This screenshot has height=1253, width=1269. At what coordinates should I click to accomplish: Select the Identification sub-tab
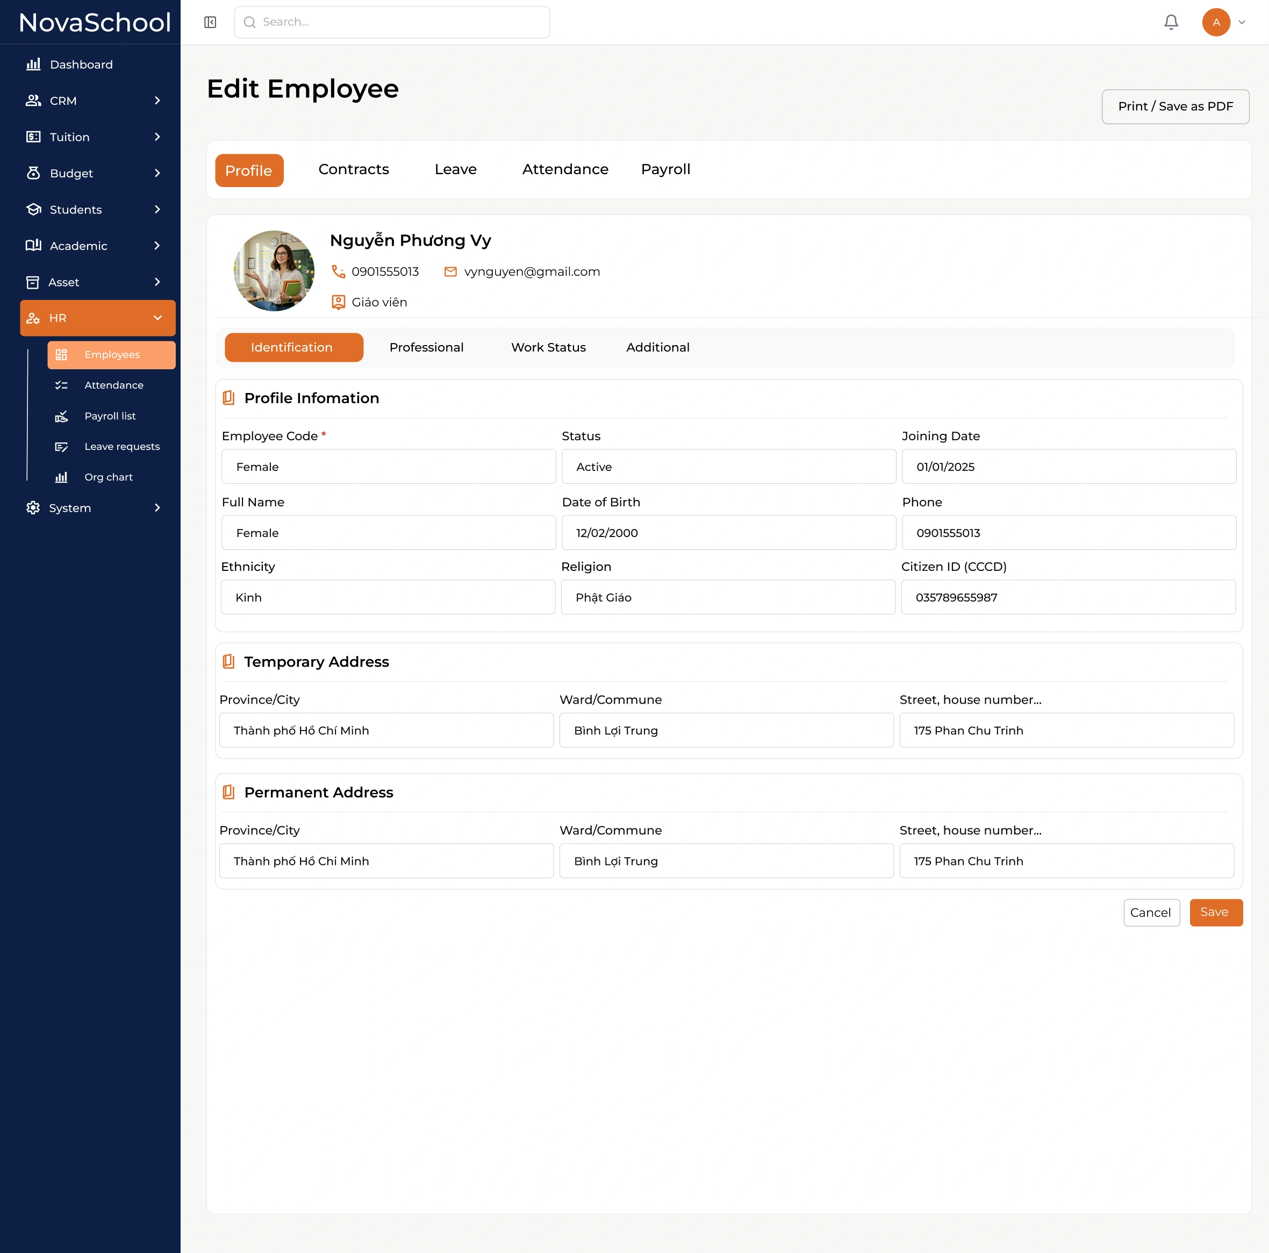click(293, 347)
